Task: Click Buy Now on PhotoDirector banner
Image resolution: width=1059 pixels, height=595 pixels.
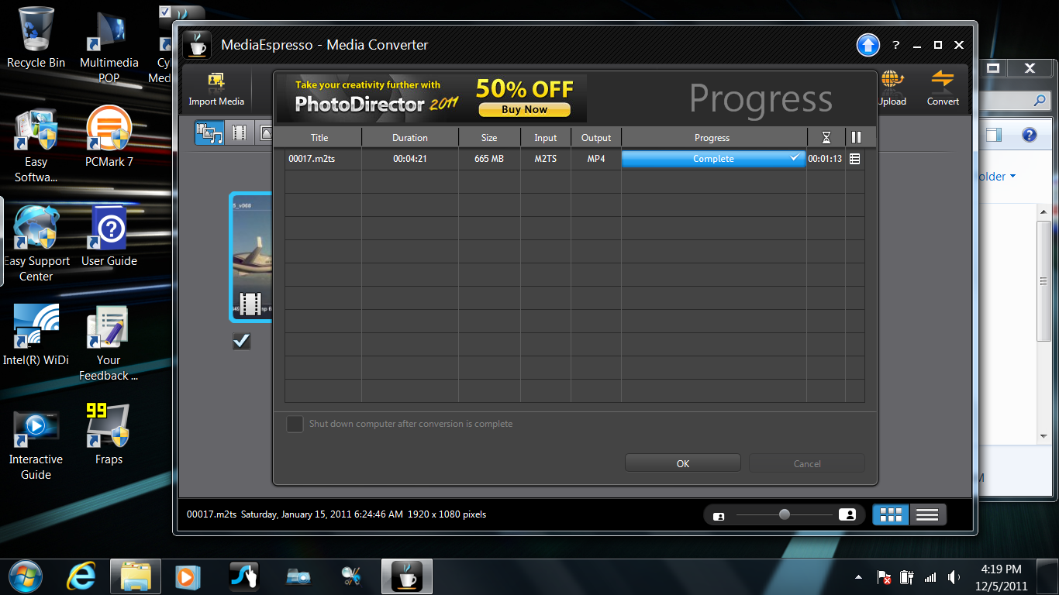Action: coord(524,109)
